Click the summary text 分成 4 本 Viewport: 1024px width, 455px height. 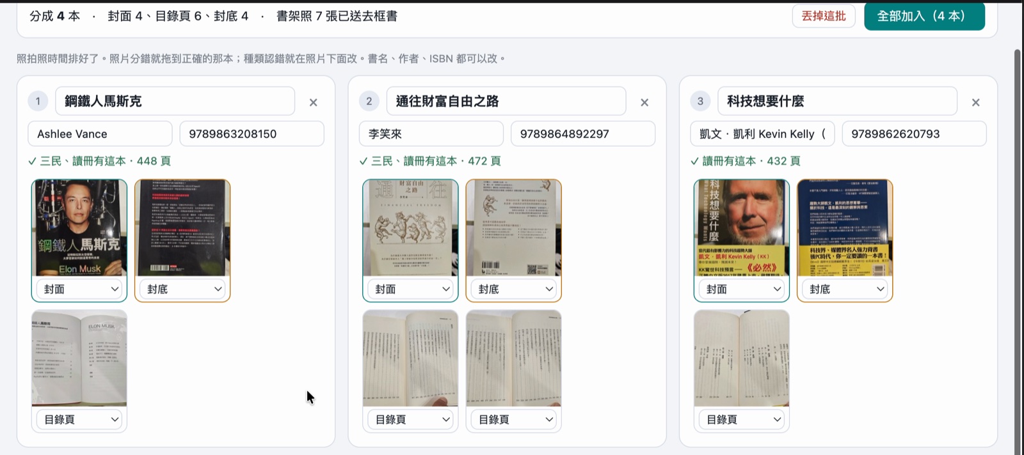tap(55, 16)
